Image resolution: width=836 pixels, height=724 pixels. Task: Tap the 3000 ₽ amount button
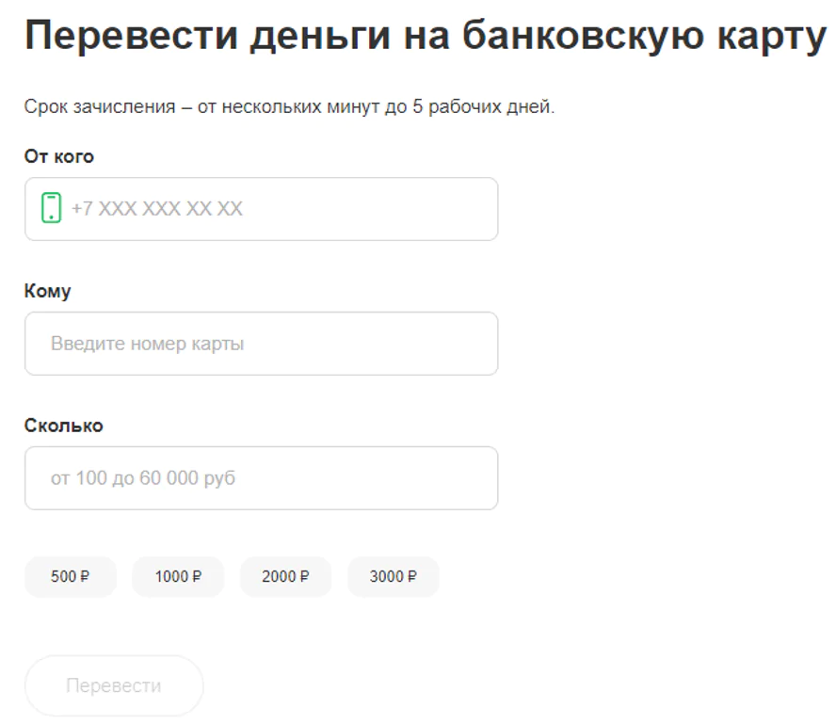point(393,577)
